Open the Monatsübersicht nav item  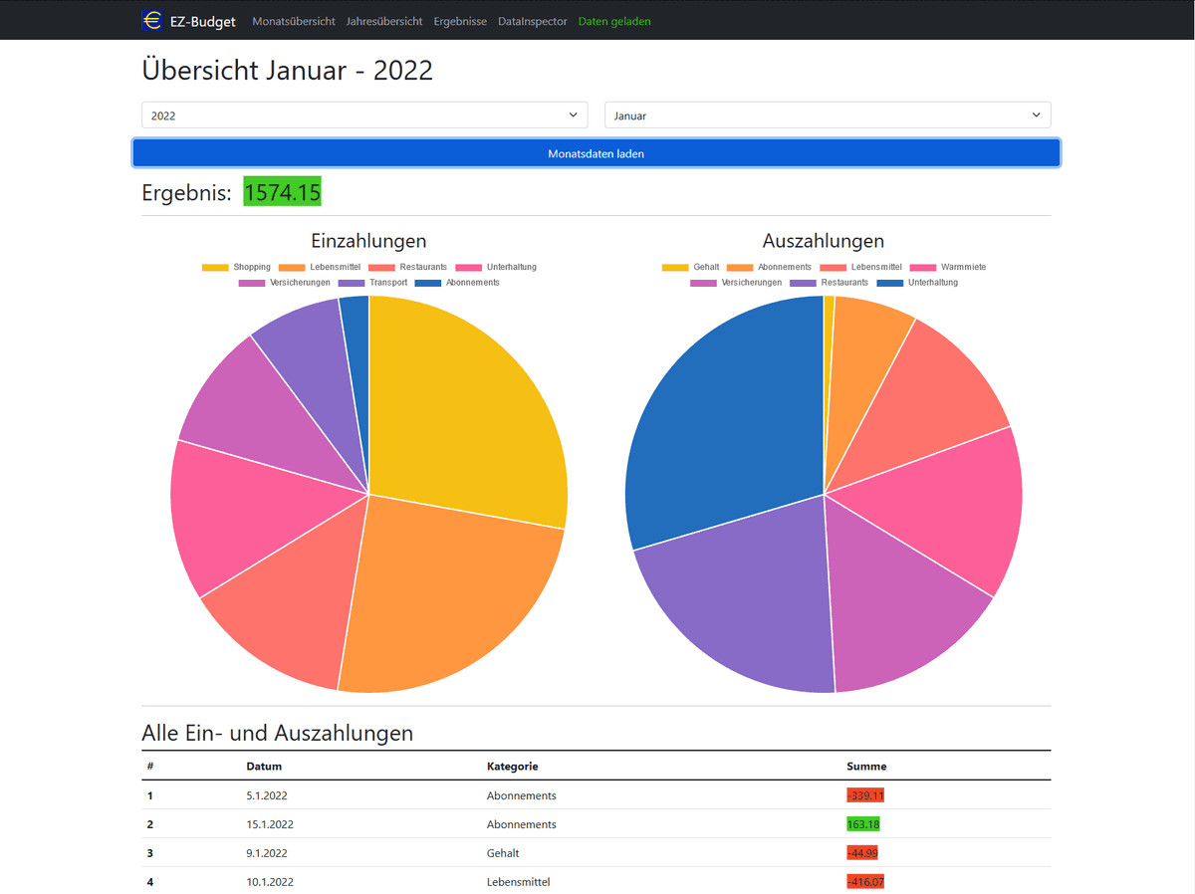tap(294, 21)
